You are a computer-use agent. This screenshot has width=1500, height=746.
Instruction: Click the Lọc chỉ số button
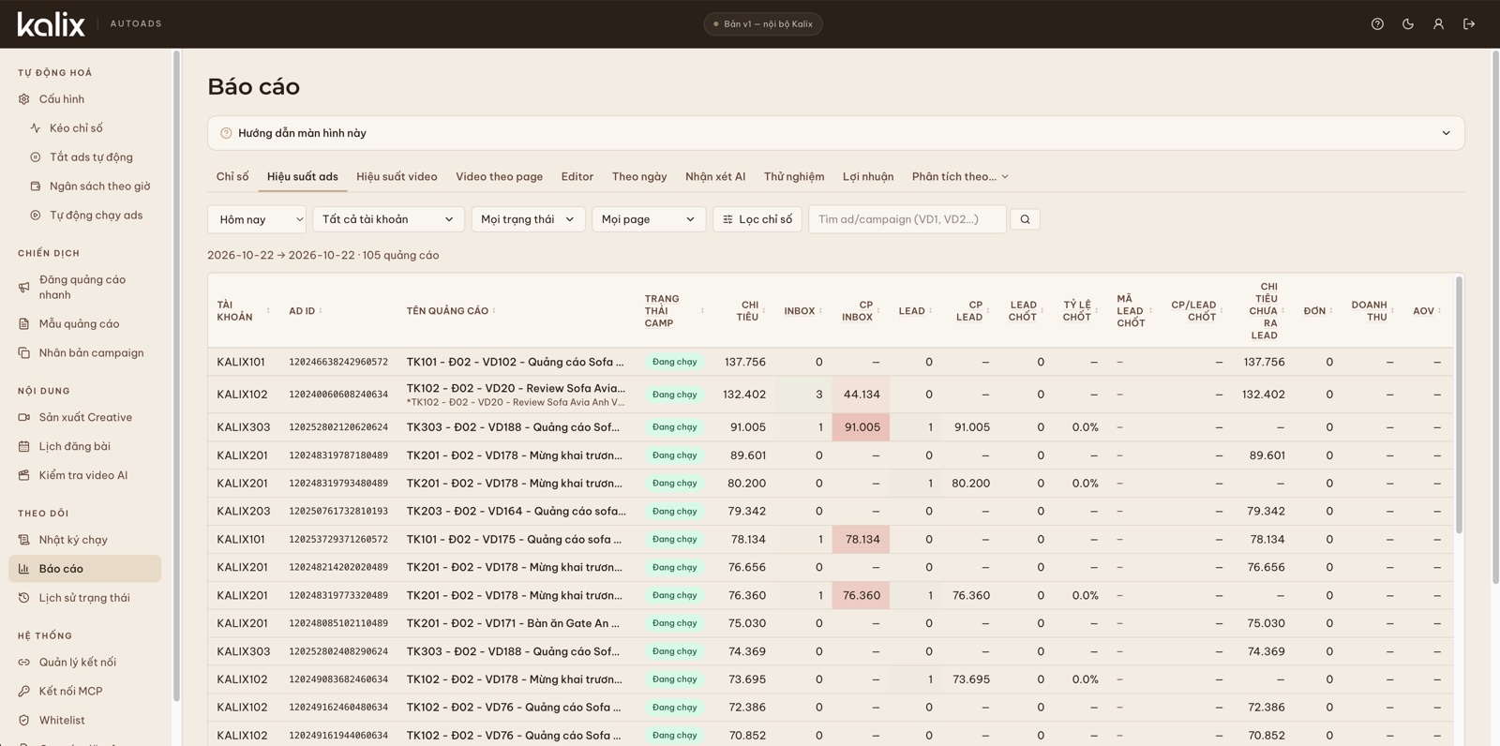coord(757,219)
